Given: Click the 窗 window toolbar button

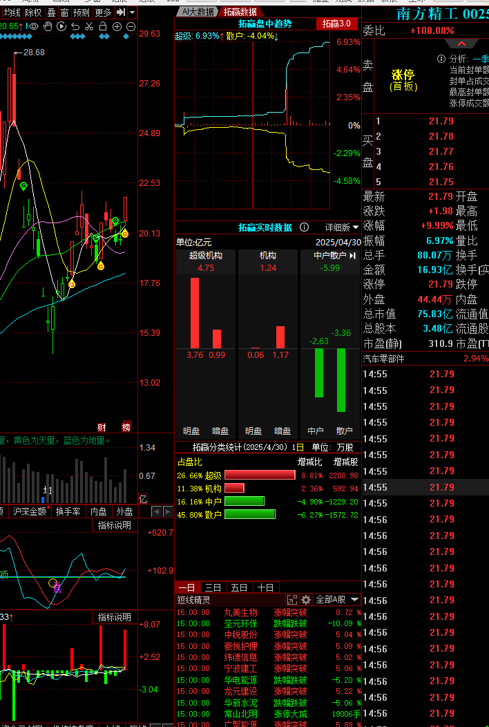Looking at the screenshot, I should click(64, 12).
